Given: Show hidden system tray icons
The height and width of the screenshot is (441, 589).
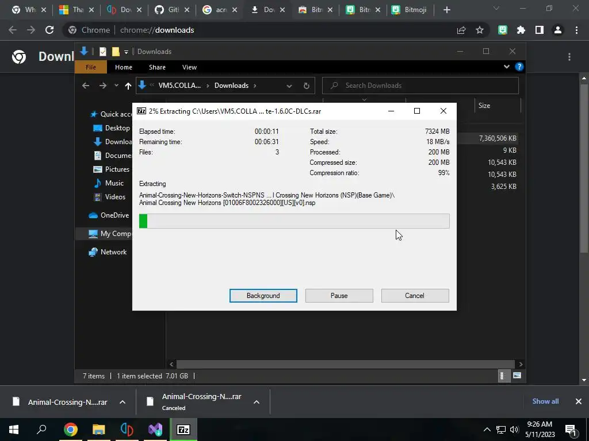Looking at the screenshot, I should [x=487, y=430].
